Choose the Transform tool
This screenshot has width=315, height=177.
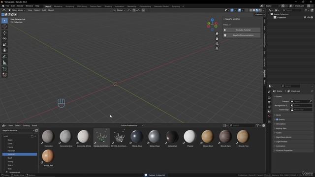4,50
